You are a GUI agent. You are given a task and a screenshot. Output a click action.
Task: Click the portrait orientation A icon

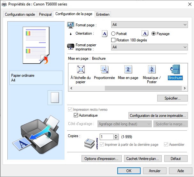coord(105,34)
